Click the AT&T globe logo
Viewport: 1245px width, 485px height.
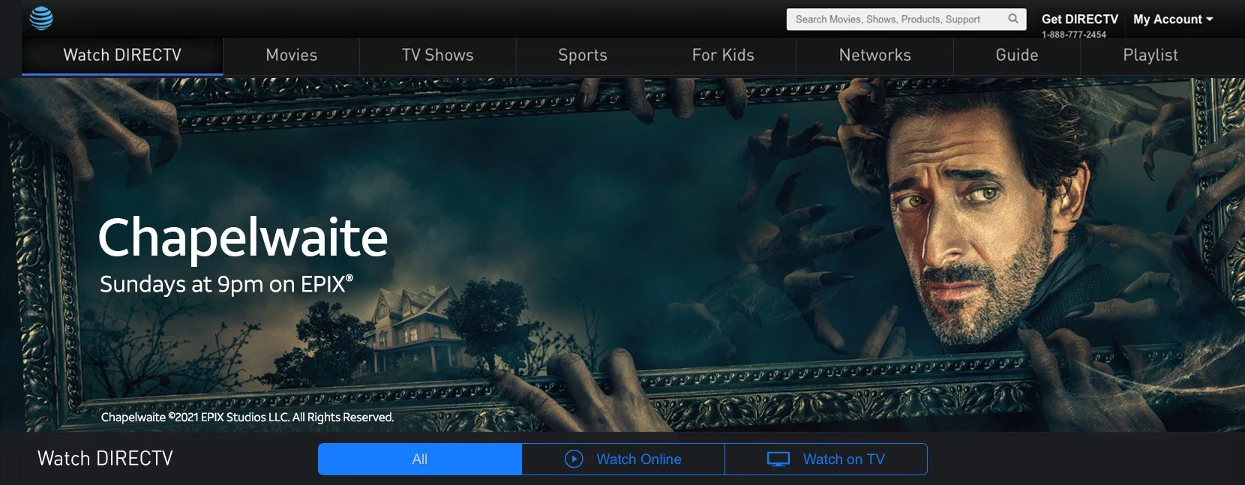(41, 18)
